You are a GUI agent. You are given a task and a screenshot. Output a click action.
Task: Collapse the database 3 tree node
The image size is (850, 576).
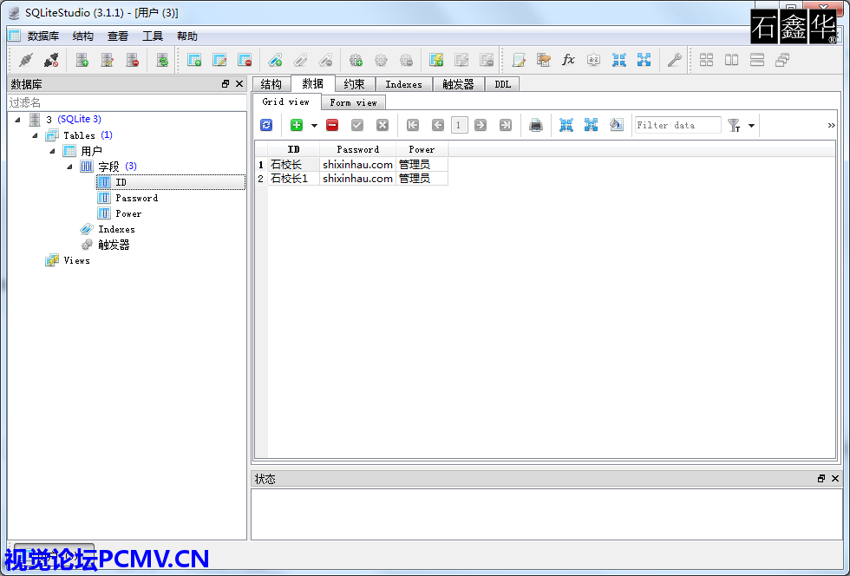[18, 120]
